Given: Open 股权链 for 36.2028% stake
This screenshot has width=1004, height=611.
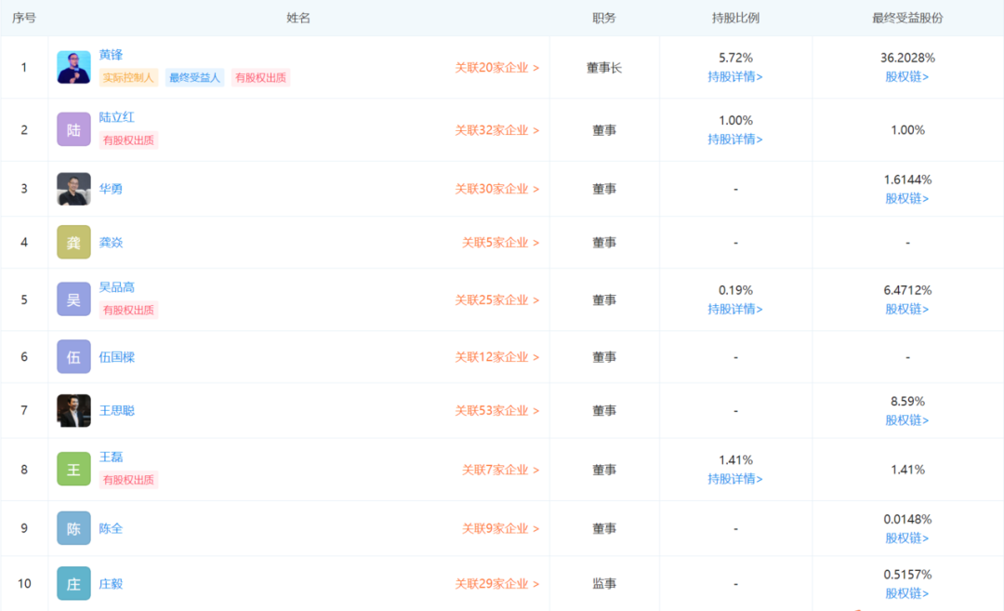Looking at the screenshot, I should (x=907, y=77).
